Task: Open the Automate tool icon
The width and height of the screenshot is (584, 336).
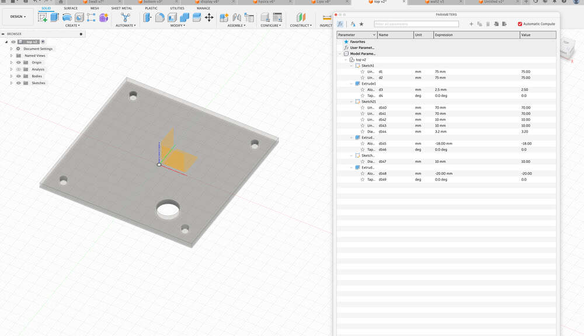Action: tap(126, 17)
